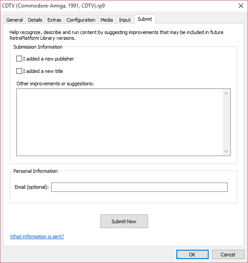
Task: Click the Cancel button
Action: [x=228, y=255]
